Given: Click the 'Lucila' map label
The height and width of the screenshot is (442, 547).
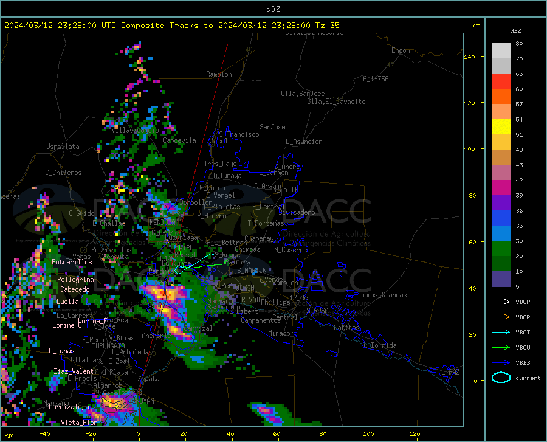Looking at the screenshot, I should pyautogui.click(x=67, y=302).
